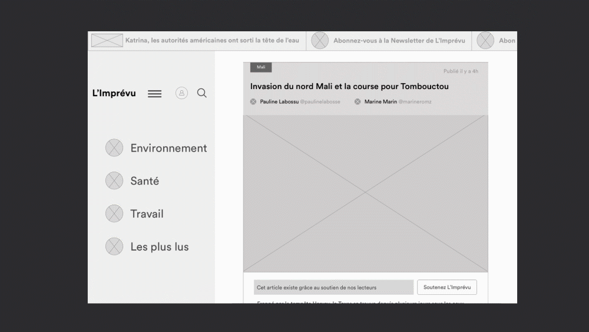Viewport: 589px width, 332px height.
Task: Click the Travail category icon
Action: tap(114, 213)
